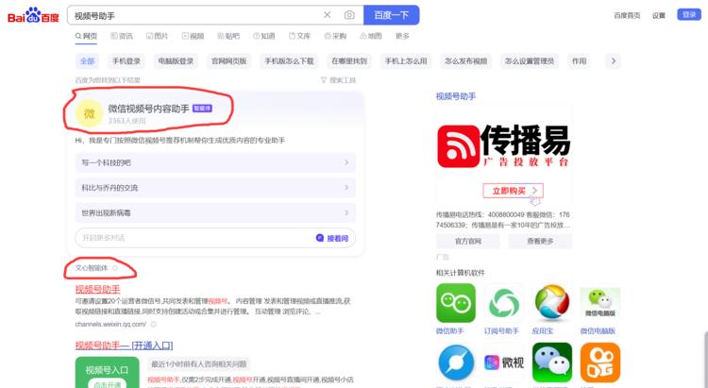Viewport: 708px width, 388px height.
Task: Switch to the 知道 tab
Action: [264, 36]
